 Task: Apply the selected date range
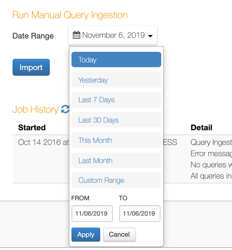(x=86, y=235)
